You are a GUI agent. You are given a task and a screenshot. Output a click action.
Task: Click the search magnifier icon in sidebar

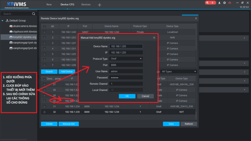34,14
